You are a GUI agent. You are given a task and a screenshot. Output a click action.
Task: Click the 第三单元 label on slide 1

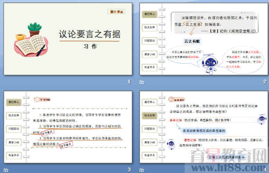[x=116, y=12]
